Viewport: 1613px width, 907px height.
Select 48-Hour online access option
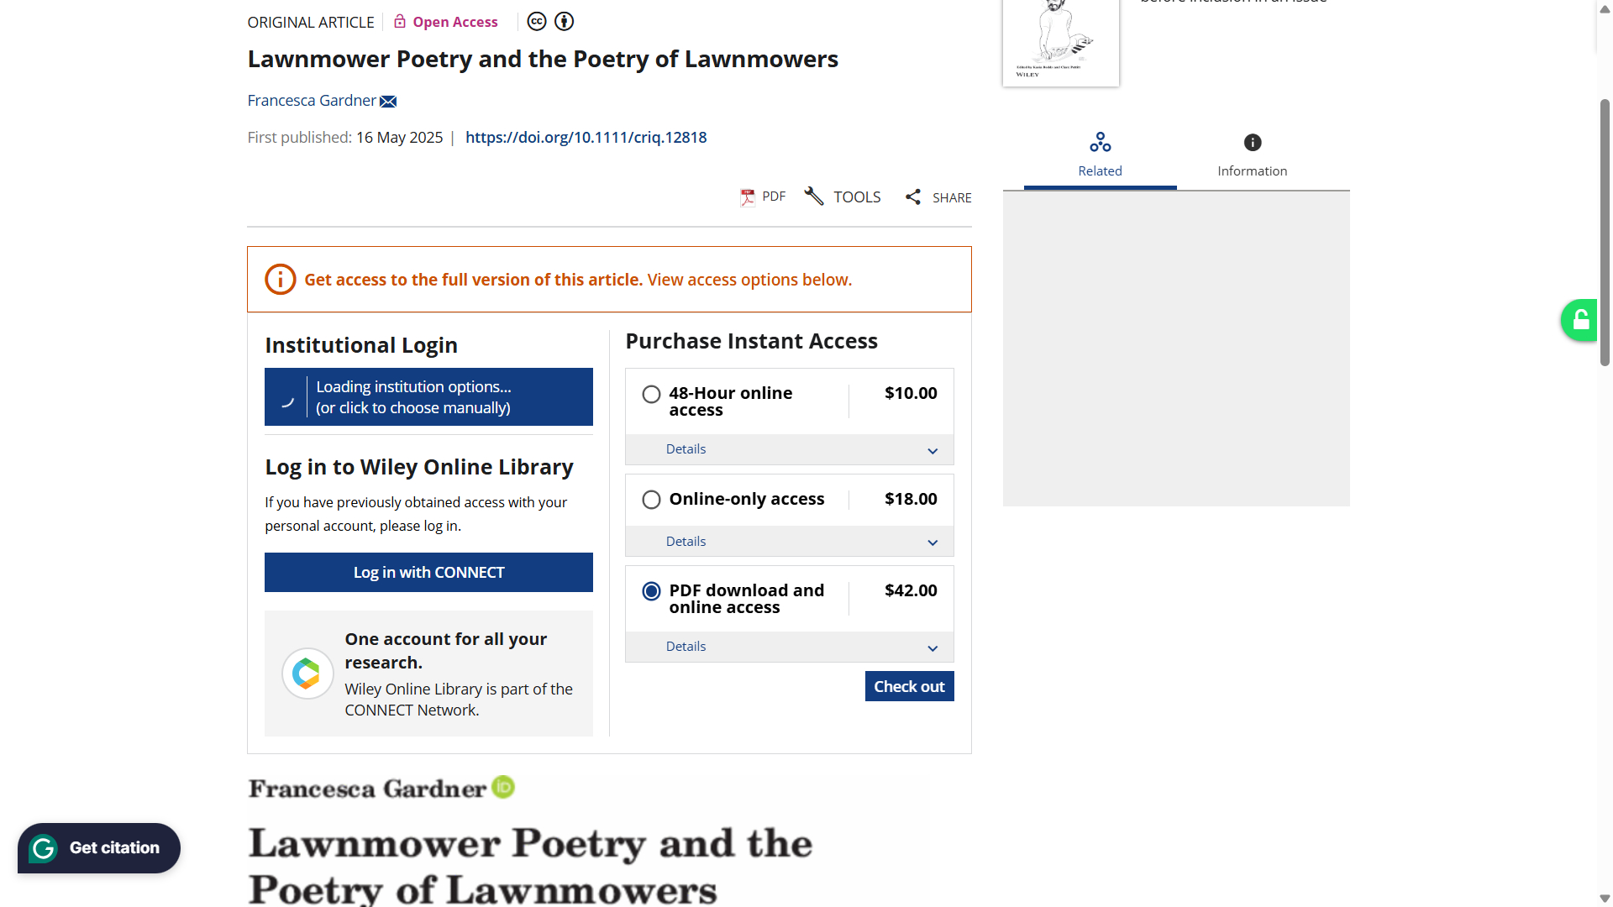(x=651, y=394)
